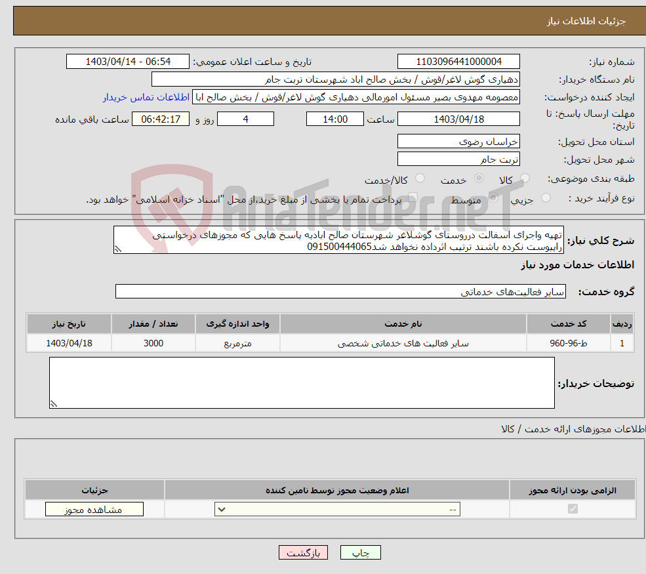Click the table need date 1403/04/18 cell
Viewport: 646px width, 574px height.
70,343
